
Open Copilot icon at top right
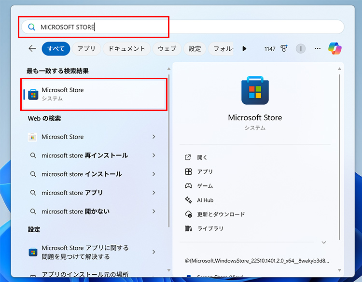pos(334,49)
